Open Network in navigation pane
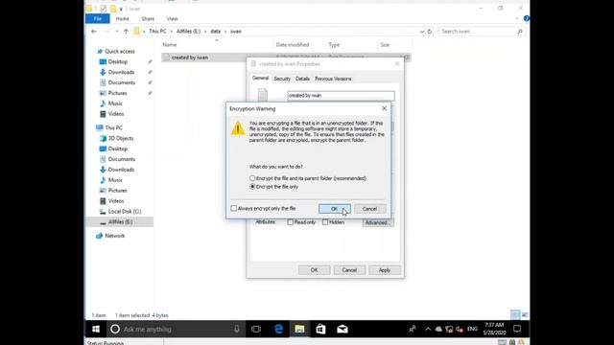The width and height of the screenshot is (614, 345). coord(115,236)
